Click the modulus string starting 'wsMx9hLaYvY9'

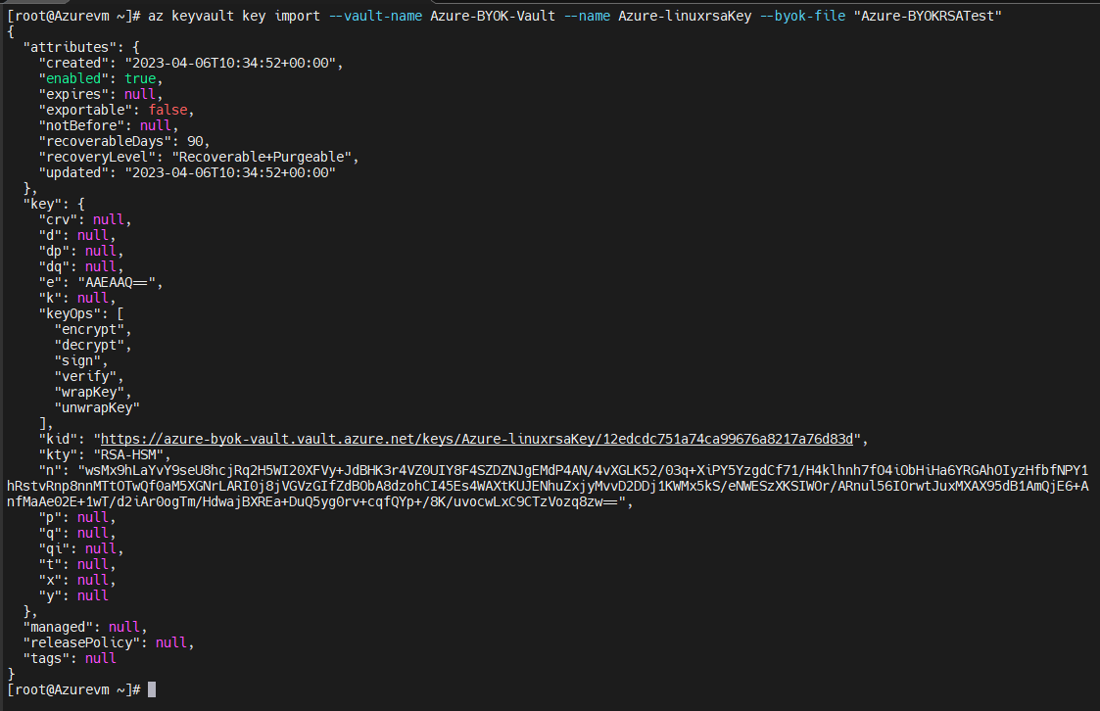[583, 470]
